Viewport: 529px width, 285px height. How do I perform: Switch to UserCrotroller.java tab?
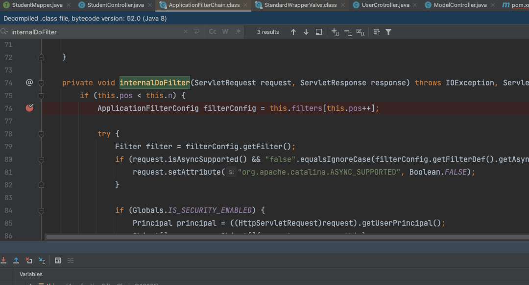[385, 5]
